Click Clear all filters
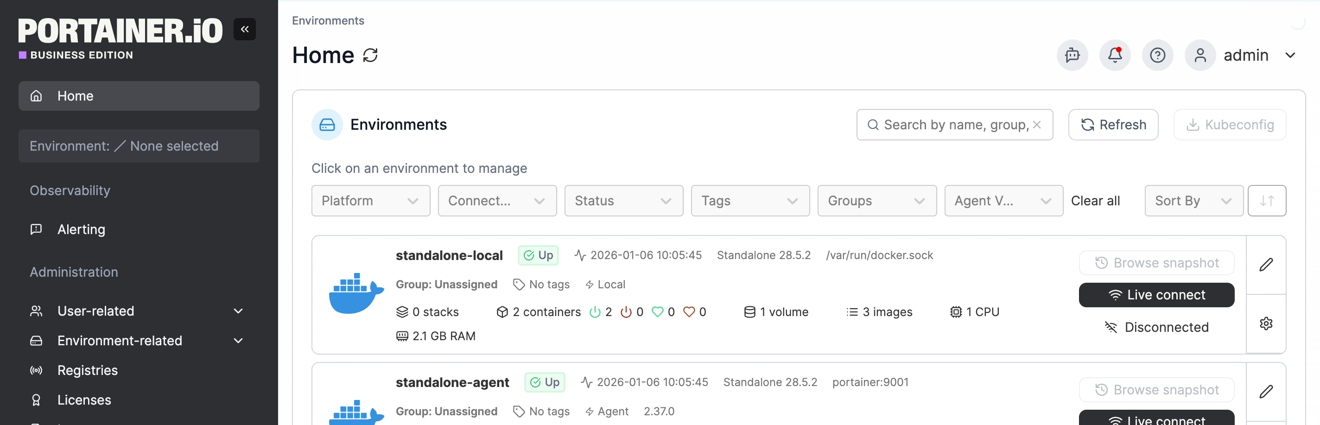 click(1095, 201)
